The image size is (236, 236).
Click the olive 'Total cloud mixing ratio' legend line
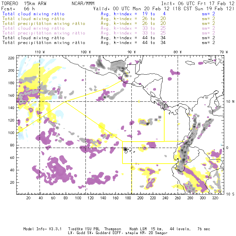pyautogui.click(x=33, y=19)
